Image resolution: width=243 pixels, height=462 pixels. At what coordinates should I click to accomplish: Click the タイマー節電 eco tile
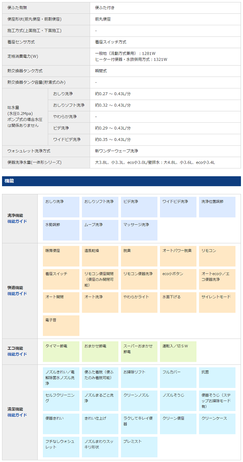coord(61,351)
